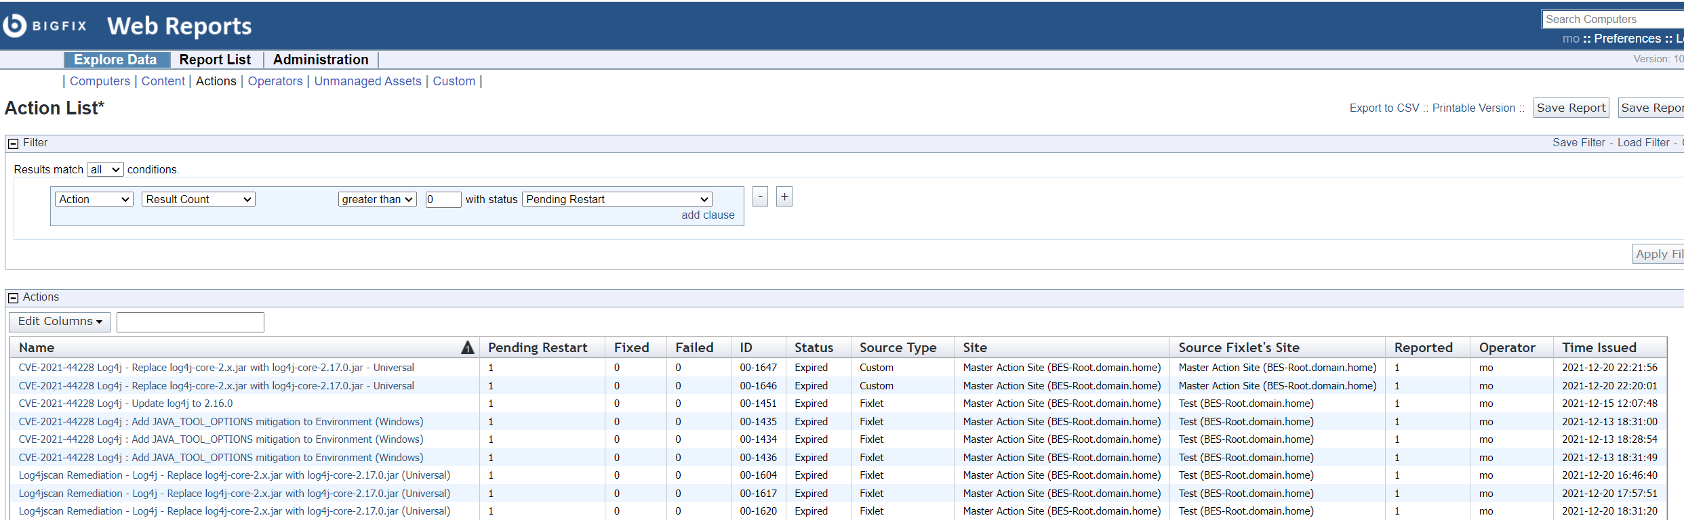The width and height of the screenshot is (1684, 520).
Task: Open the Action filter type dropdown
Action: (94, 199)
